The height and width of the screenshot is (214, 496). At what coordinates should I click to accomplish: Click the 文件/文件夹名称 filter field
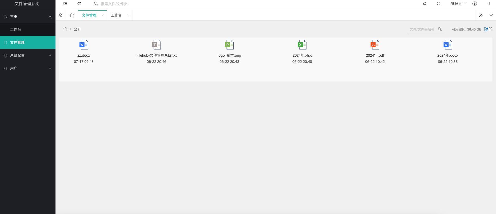click(422, 29)
